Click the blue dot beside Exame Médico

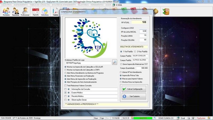69,93
